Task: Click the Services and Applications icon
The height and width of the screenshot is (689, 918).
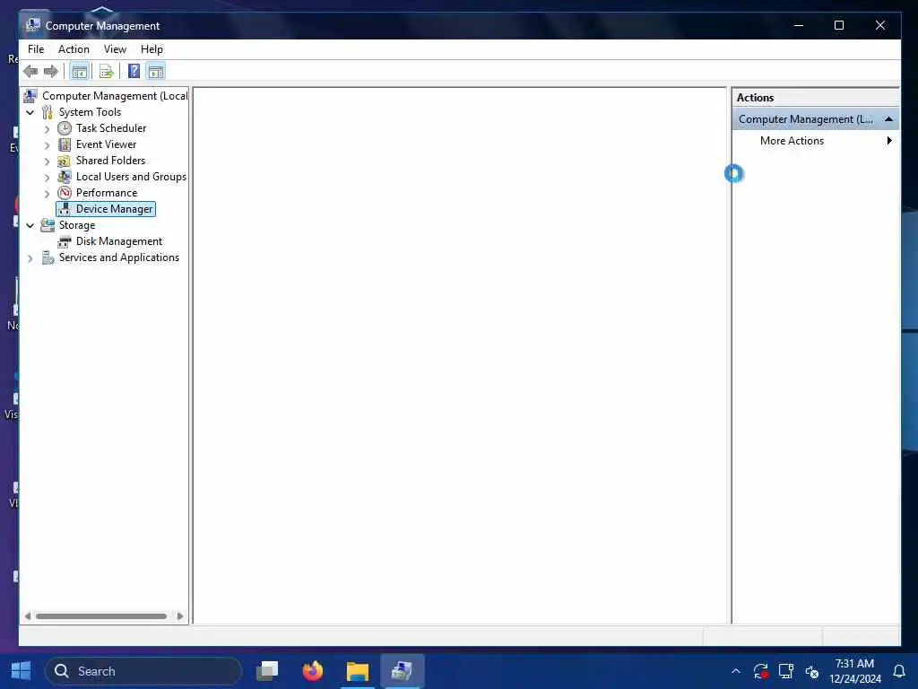Action: tap(48, 257)
